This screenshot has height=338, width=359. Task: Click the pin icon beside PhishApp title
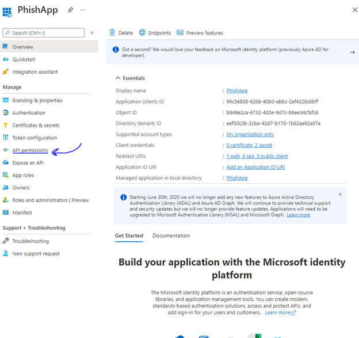(x=70, y=10)
